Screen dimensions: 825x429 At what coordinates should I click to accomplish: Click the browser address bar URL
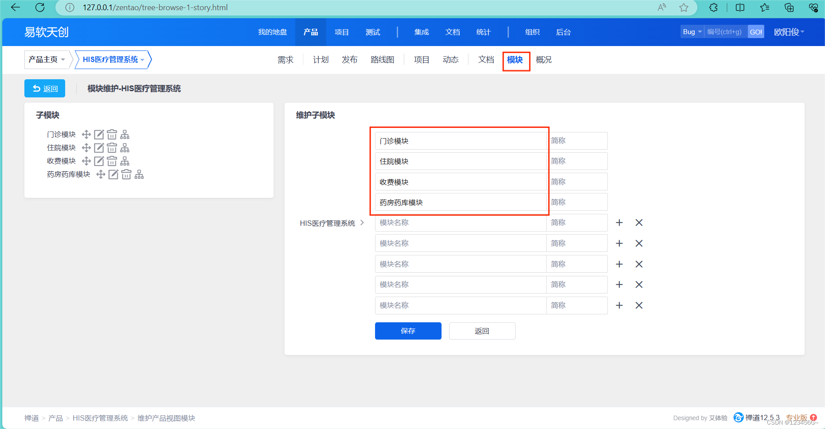pyautogui.click(x=155, y=8)
